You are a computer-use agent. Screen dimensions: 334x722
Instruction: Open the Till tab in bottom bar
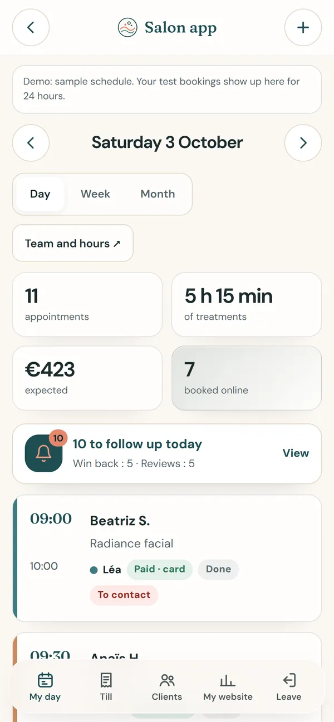point(106,686)
